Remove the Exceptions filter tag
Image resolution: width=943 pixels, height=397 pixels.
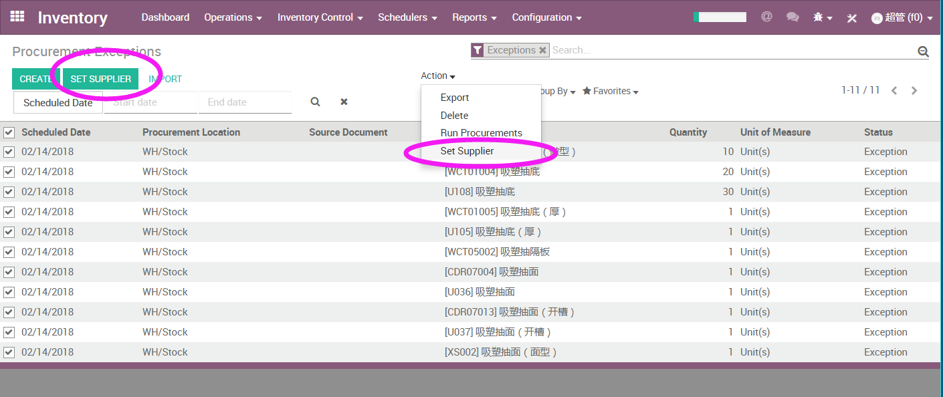coord(542,50)
